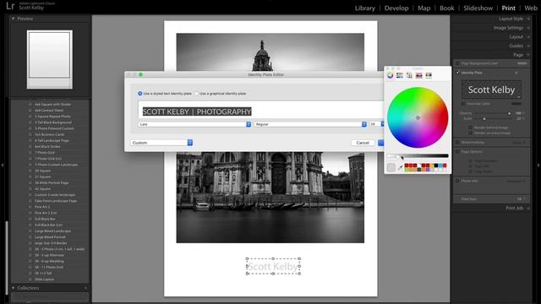The height and width of the screenshot is (304, 541).
Task: Click the Page Background Color swatch
Action: pos(522,63)
